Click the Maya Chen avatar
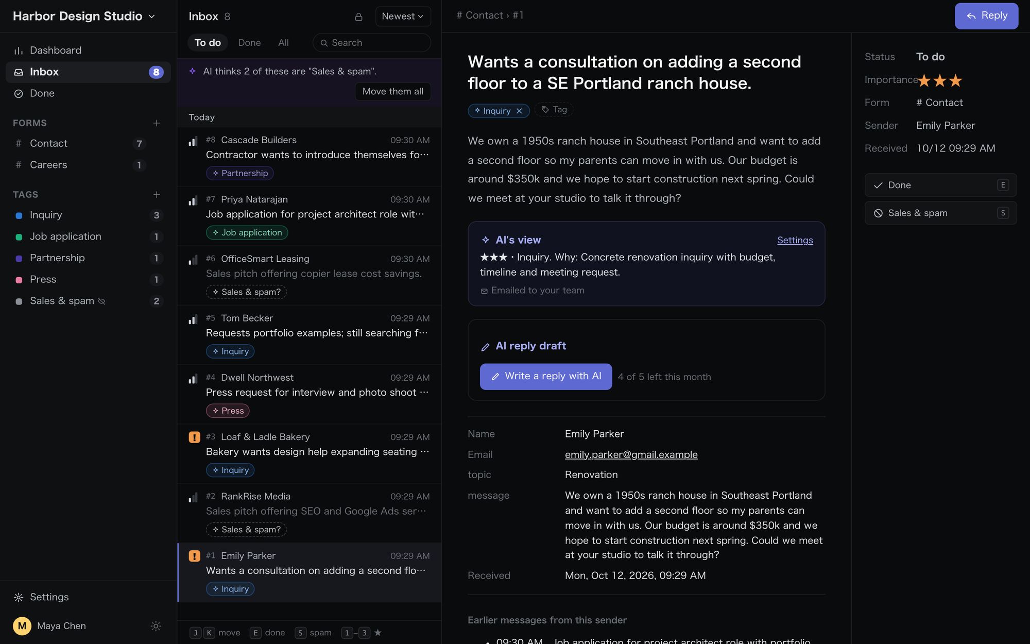The width and height of the screenshot is (1030, 644). 22,626
